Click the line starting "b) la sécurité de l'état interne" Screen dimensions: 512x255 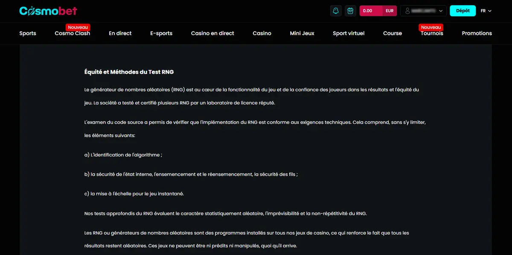pyautogui.click(x=191, y=174)
